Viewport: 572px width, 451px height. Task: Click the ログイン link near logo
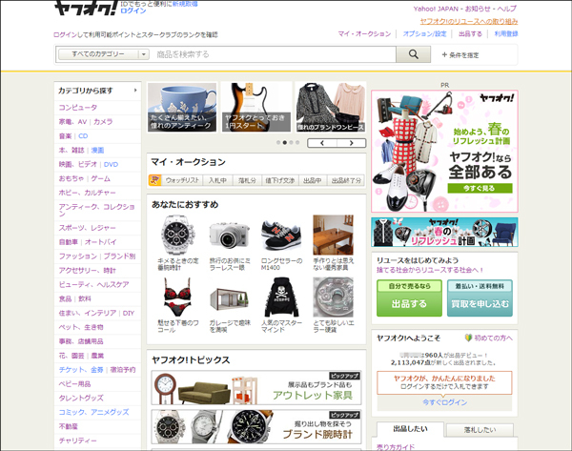[x=133, y=10]
